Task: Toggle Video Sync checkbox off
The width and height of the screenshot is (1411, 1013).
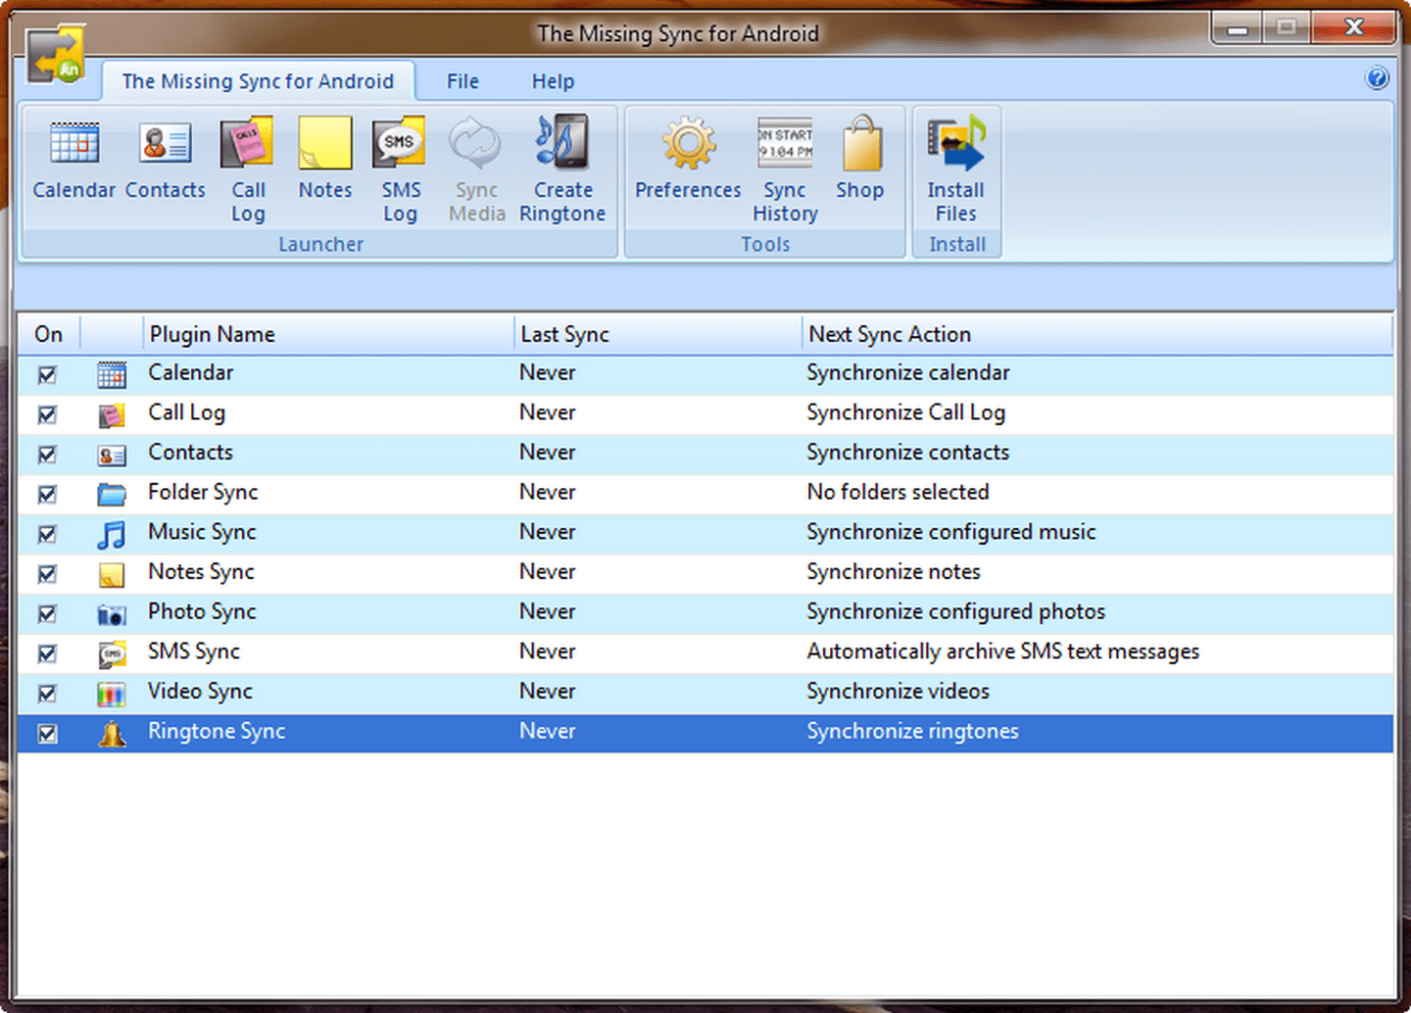Action: (x=47, y=694)
